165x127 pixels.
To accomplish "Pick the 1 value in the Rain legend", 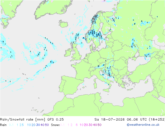I will pos(17,125).
